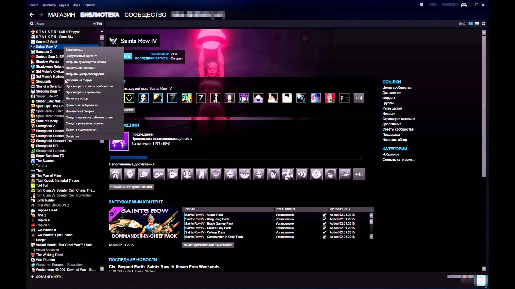Toggle checkbox for Saints Row IV - Anime Pack
Viewport: 515px width, 289px height.
(324, 215)
